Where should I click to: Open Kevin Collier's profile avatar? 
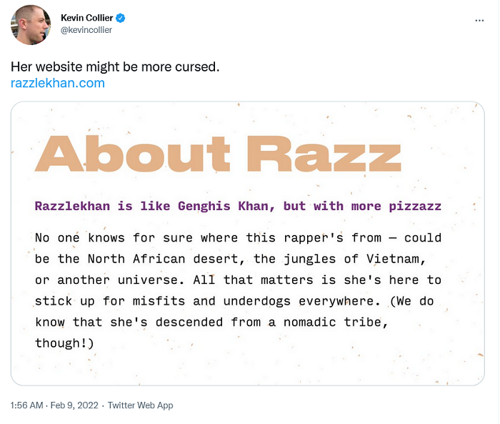[x=30, y=24]
